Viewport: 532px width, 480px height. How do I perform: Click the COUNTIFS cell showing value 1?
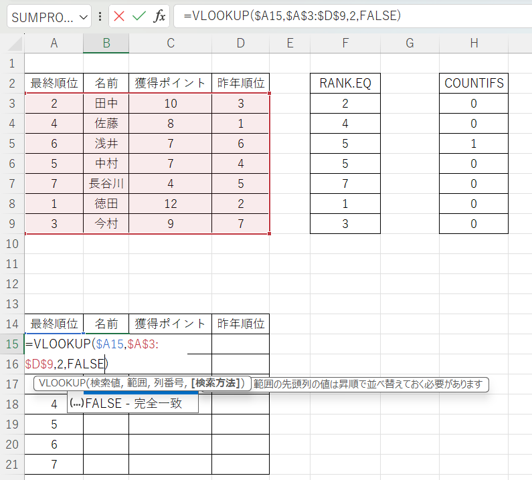click(474, 144)
